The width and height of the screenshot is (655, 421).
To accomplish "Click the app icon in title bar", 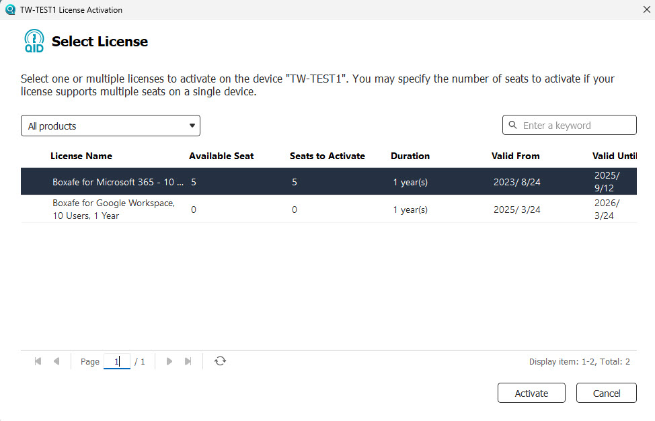I will [x=10, y=10].
